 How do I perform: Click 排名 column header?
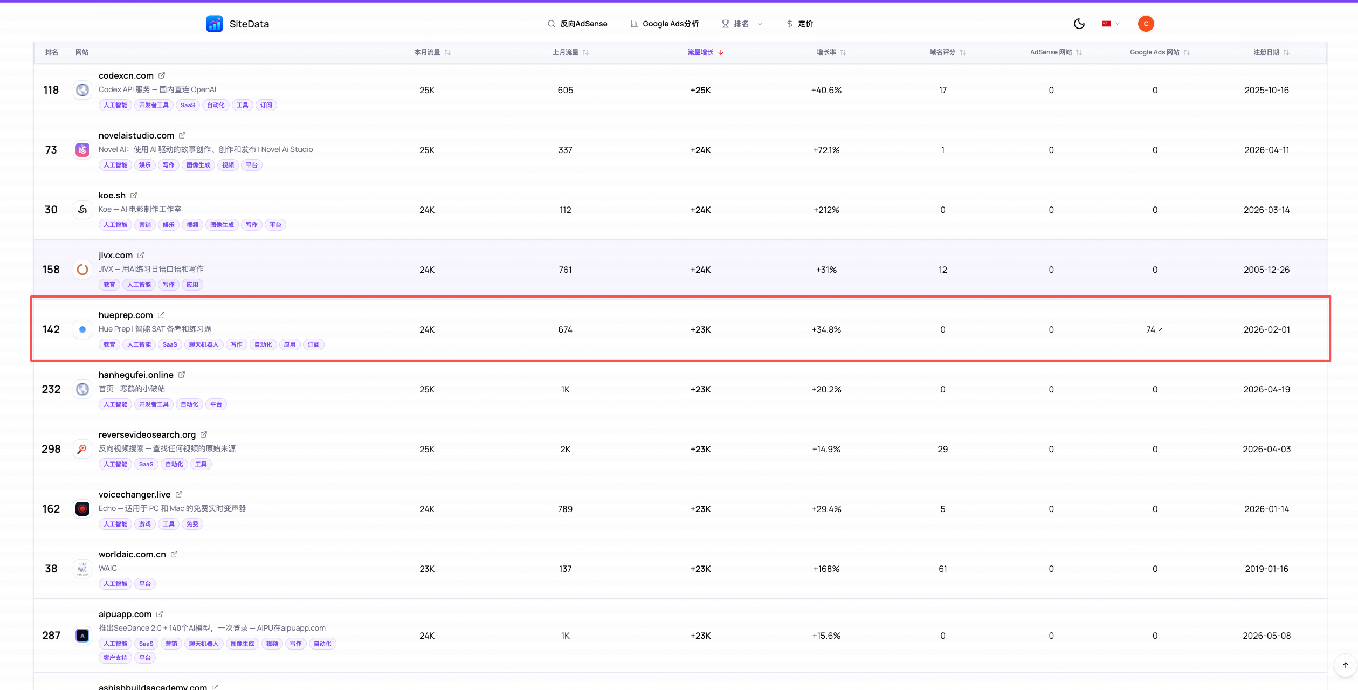(52, 52)
